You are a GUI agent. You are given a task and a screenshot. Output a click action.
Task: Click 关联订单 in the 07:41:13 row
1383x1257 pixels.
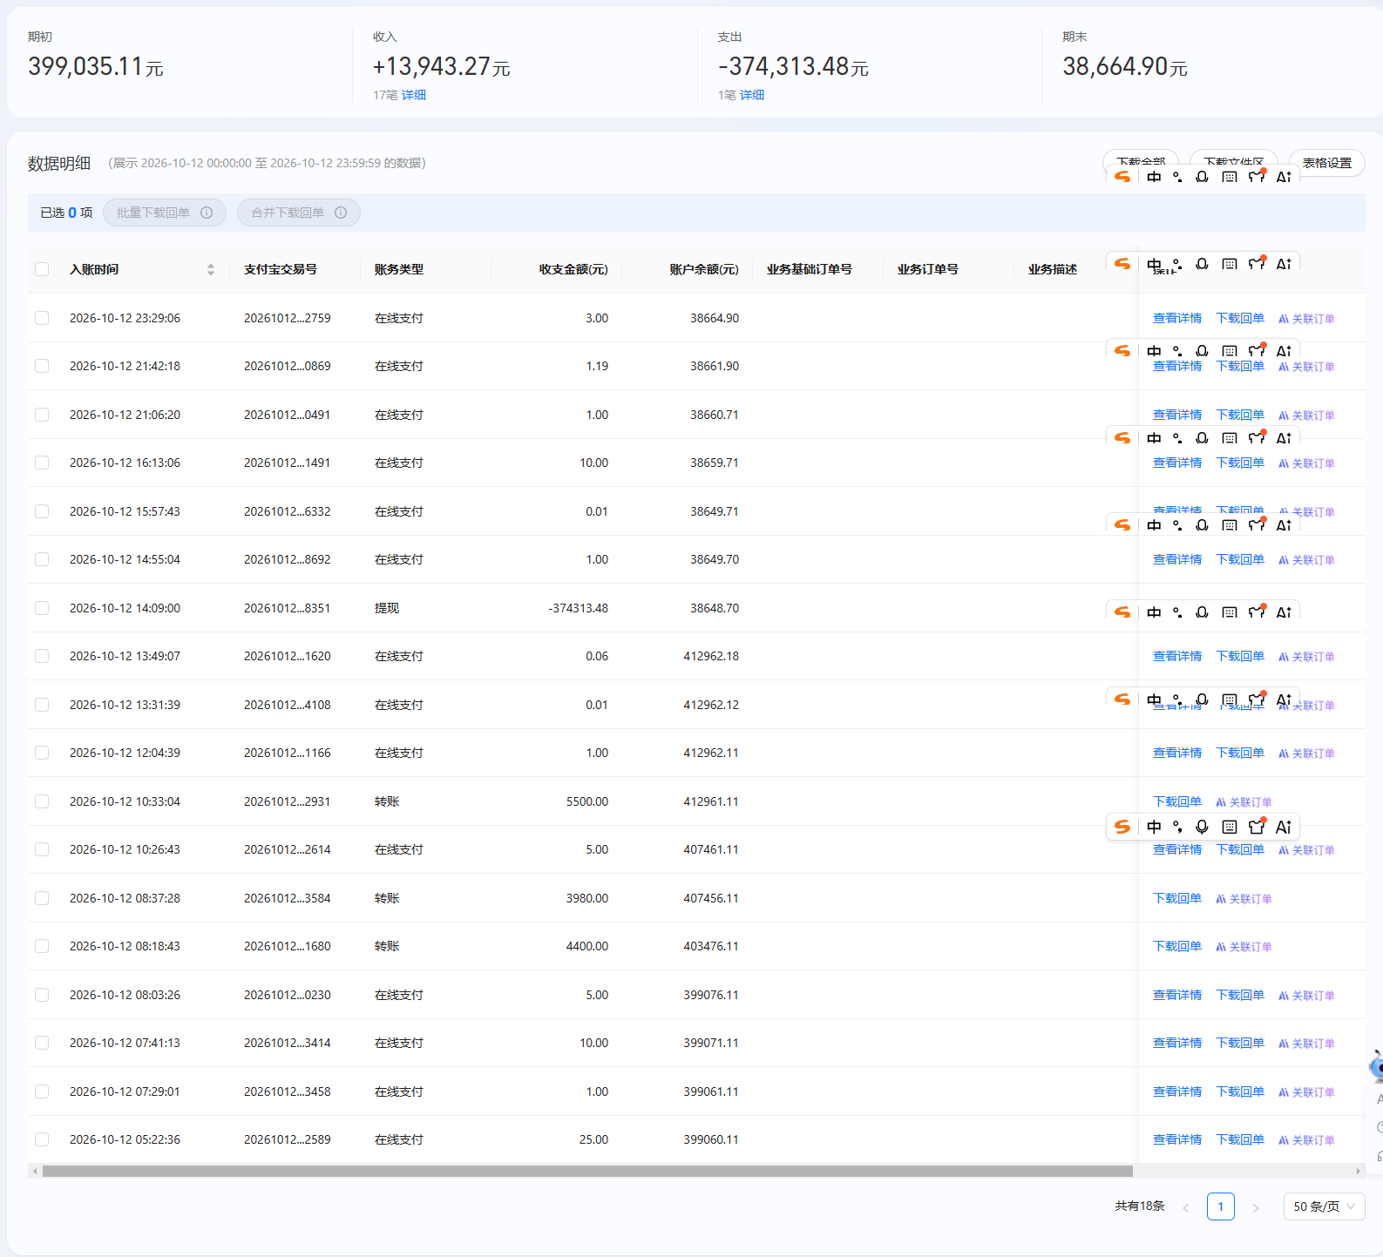point(1306,1044)
